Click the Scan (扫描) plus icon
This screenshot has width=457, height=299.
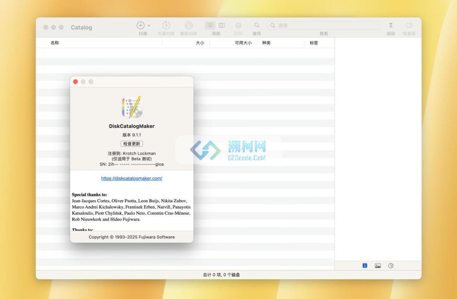click(141, 25)
